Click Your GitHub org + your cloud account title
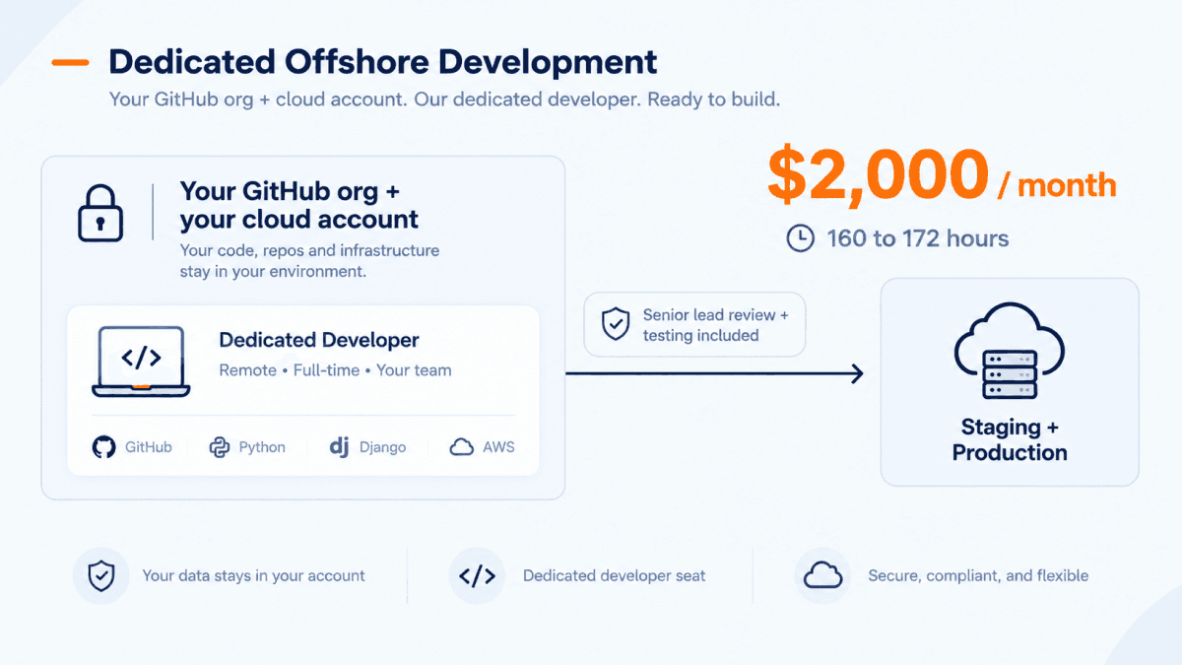The image size is (1182, 665). pyautogui.click(x=299, y=205)
